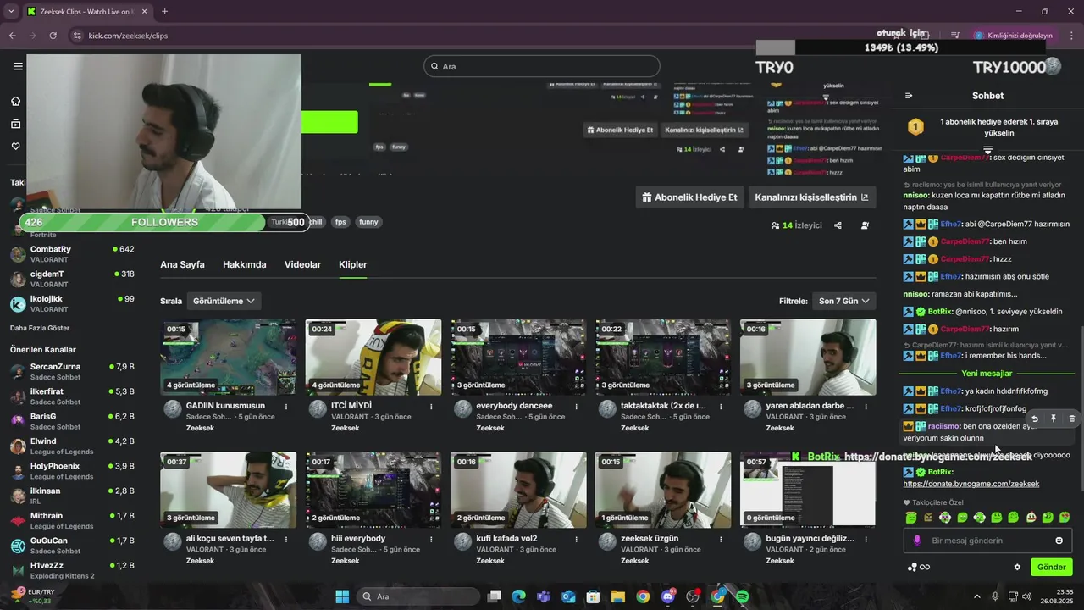Play the taktaktaktak clip thumbnail
Screen dimensions: 1084x610
(x=663, y=358)
